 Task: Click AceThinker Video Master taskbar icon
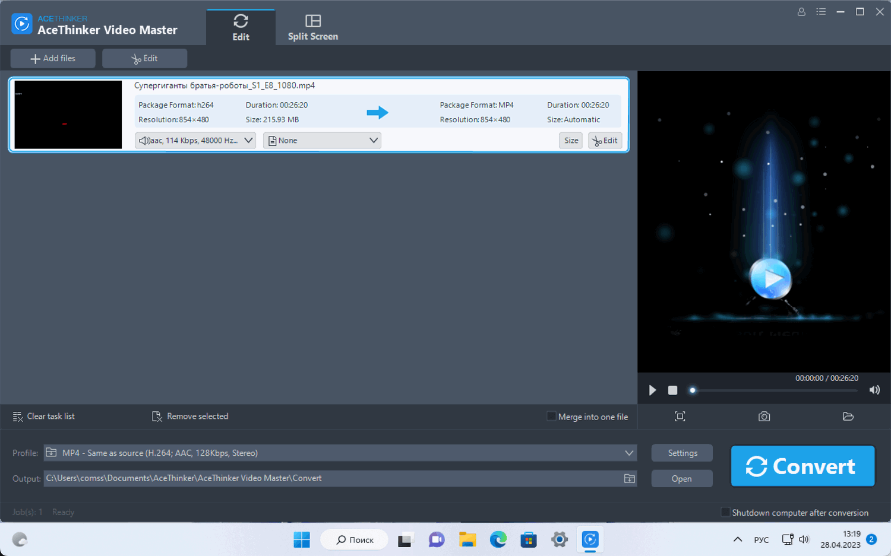tap(590, 539)
